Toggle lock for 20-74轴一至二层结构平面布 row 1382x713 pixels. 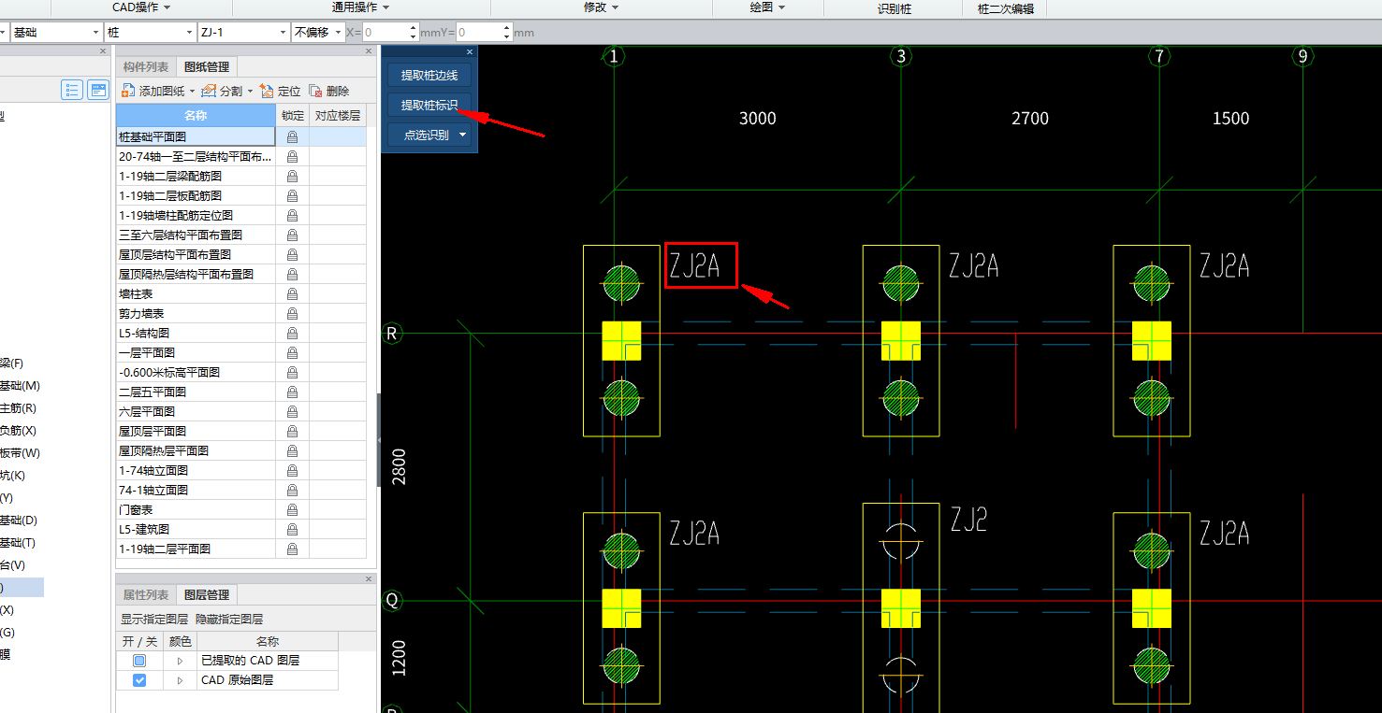pyautogui.click(x=292, y=156)
